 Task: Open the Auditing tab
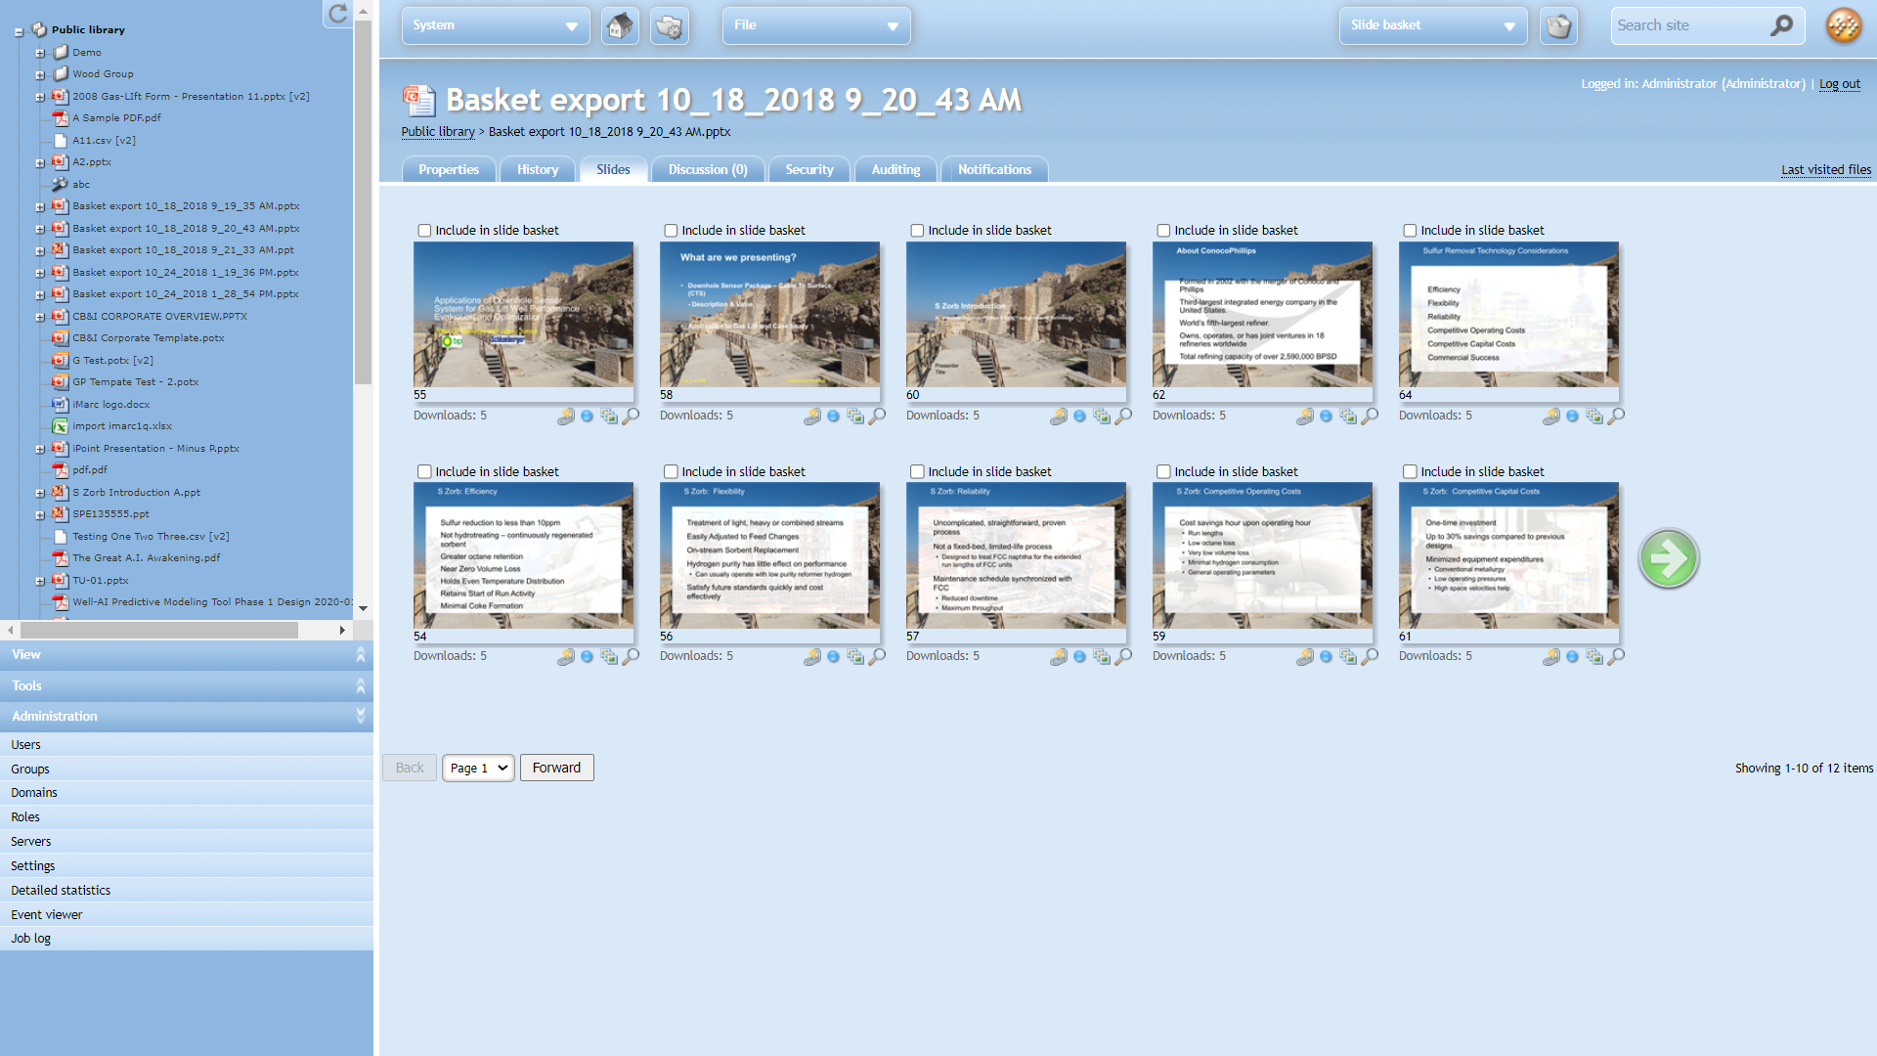[895, 169]
